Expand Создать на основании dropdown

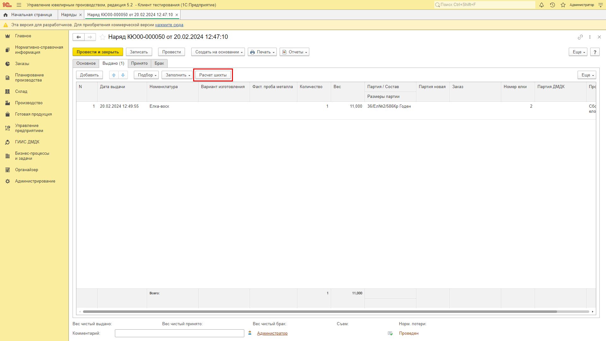coord(218,52)
